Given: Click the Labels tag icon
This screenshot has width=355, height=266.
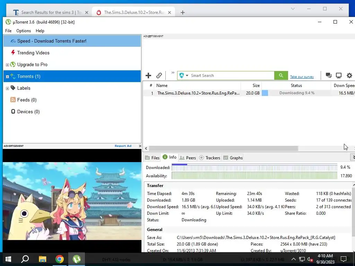Looking at the screenshot, I should click(x=13, y=88).
